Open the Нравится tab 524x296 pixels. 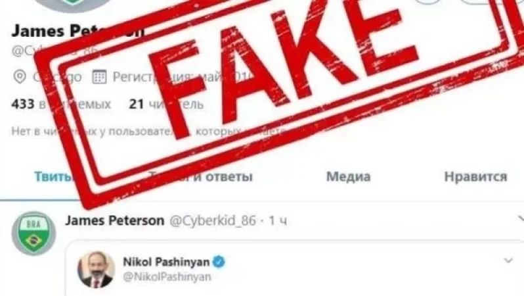475,176
